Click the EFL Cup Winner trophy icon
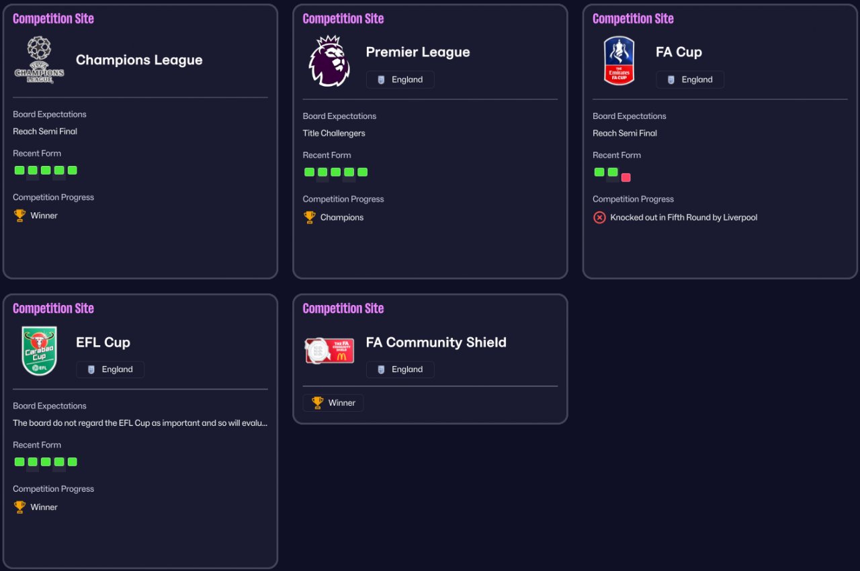 click(19, 507)
